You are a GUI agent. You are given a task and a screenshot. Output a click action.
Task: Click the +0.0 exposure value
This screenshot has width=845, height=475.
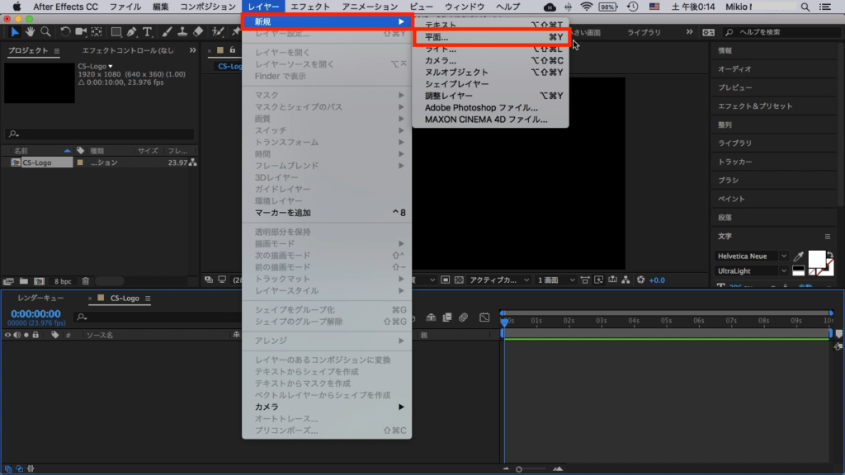tap(656, 280)
